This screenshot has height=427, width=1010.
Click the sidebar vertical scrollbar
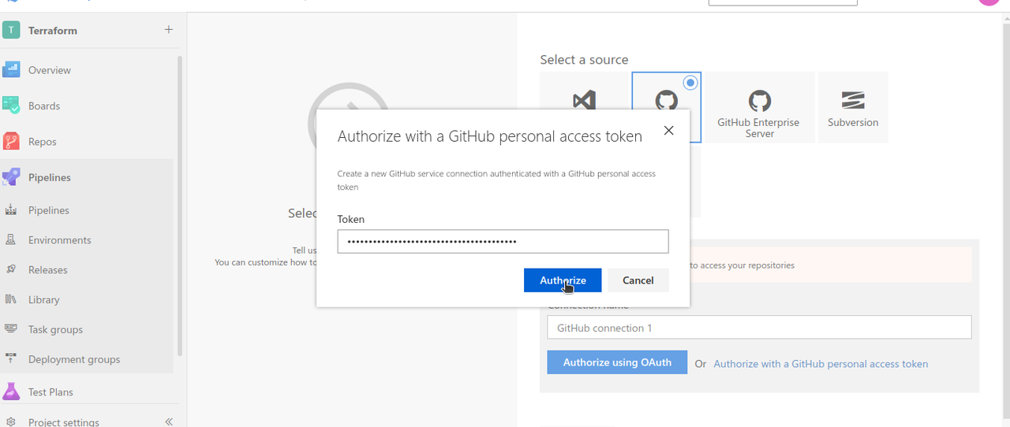coord(180,205)
